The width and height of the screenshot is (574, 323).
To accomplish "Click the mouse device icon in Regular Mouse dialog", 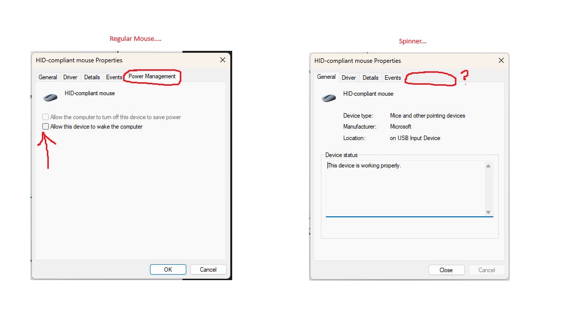I will (50, 97).
